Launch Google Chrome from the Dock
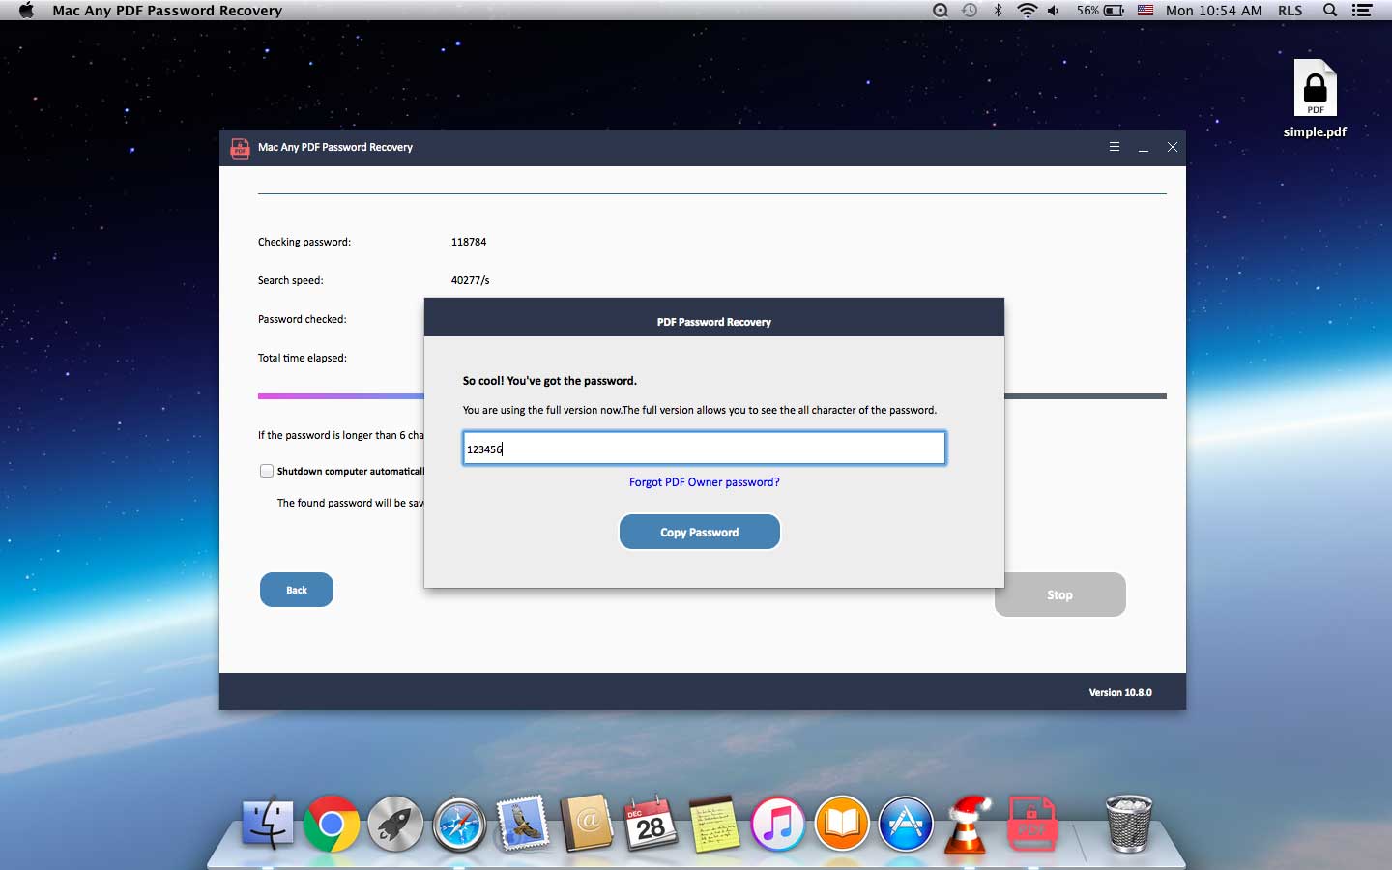 point(332,825)
